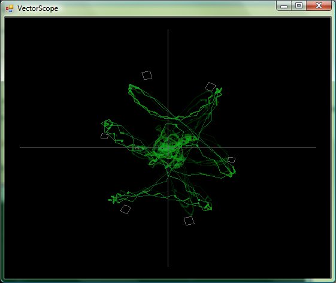Screen dimensions: 336x283
Task: Click the right end of the horizontal axis
Action: pos(316,148)
